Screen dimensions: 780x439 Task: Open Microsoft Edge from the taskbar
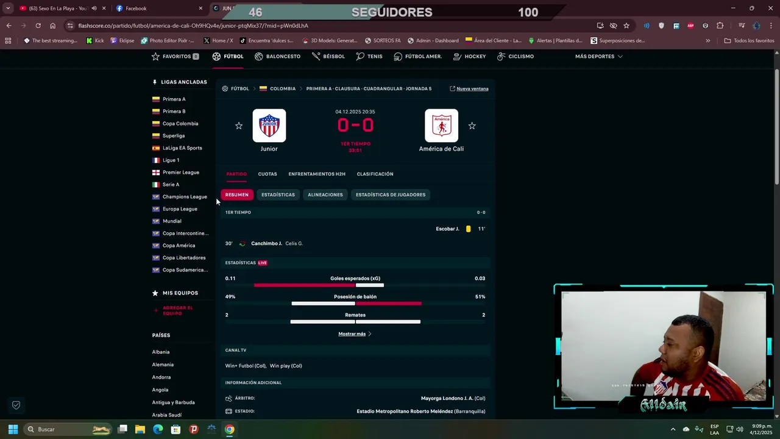tap(158, 429)
